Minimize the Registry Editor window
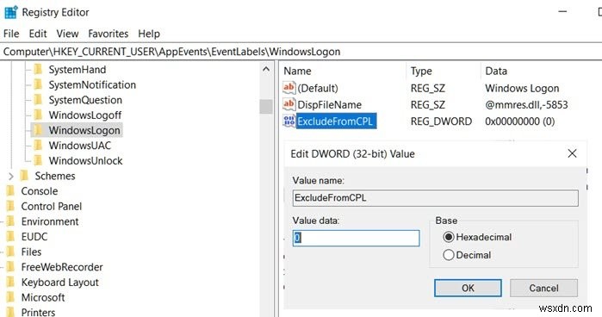Viewport: 602px width, 317px height. (x=562, y=12)
